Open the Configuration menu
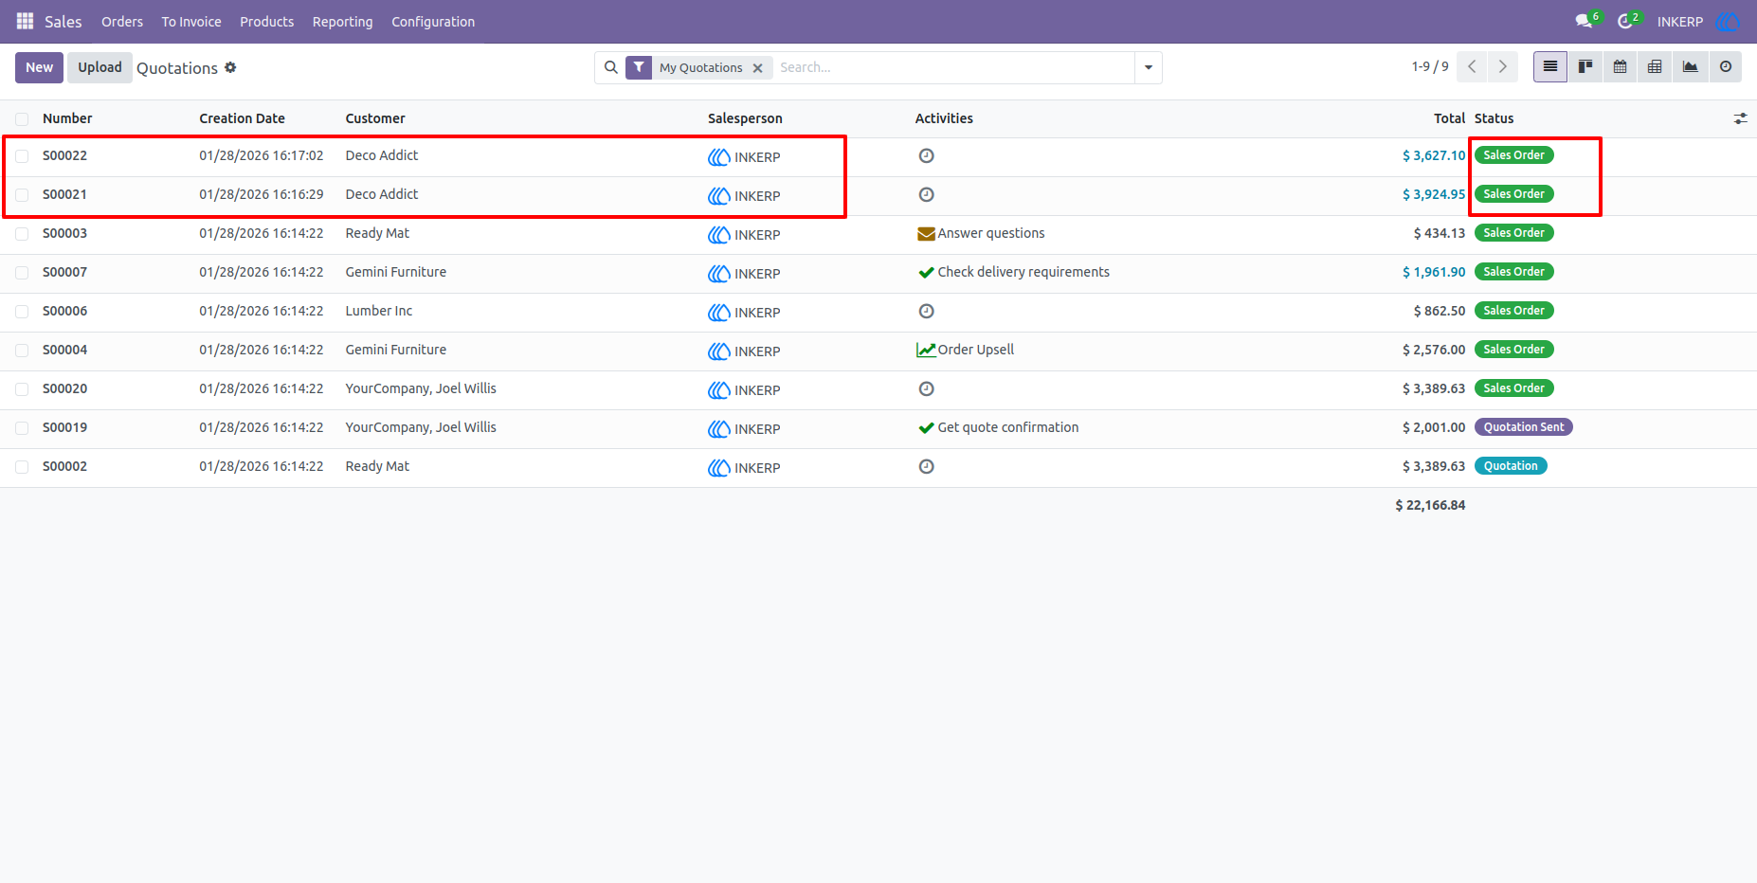The height and width of the screenshot is (883, 1757). pyautogui.click(x=433, y=22)
